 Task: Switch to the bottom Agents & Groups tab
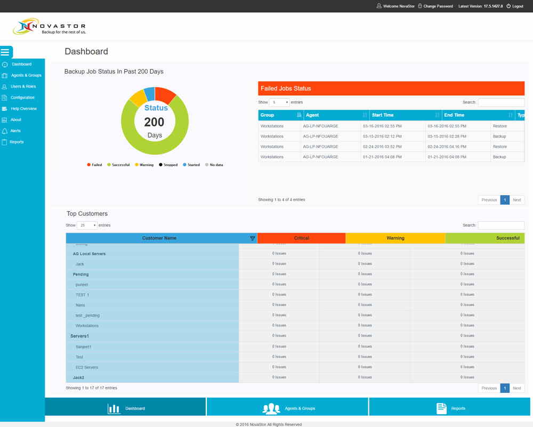point(287,408)
